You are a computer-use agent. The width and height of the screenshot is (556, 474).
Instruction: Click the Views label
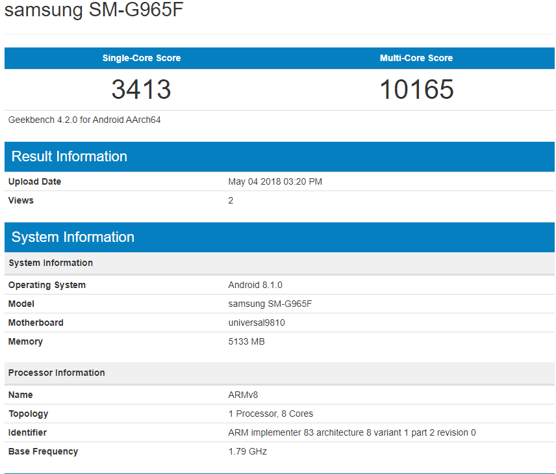point(21,201)
